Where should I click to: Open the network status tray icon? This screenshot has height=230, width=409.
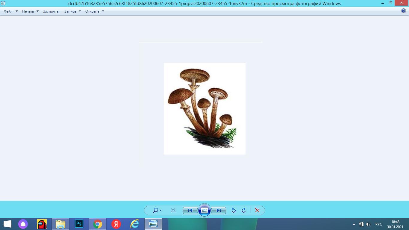click(x=361, y=224)
